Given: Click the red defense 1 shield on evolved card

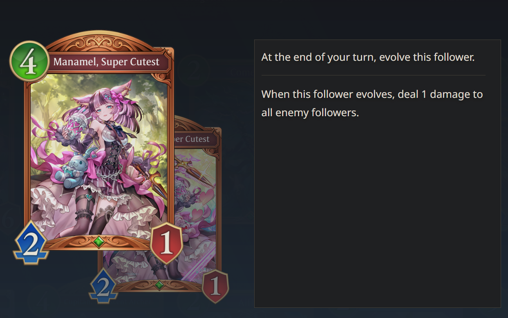Looking at the screenshot, I should point(215,287).
